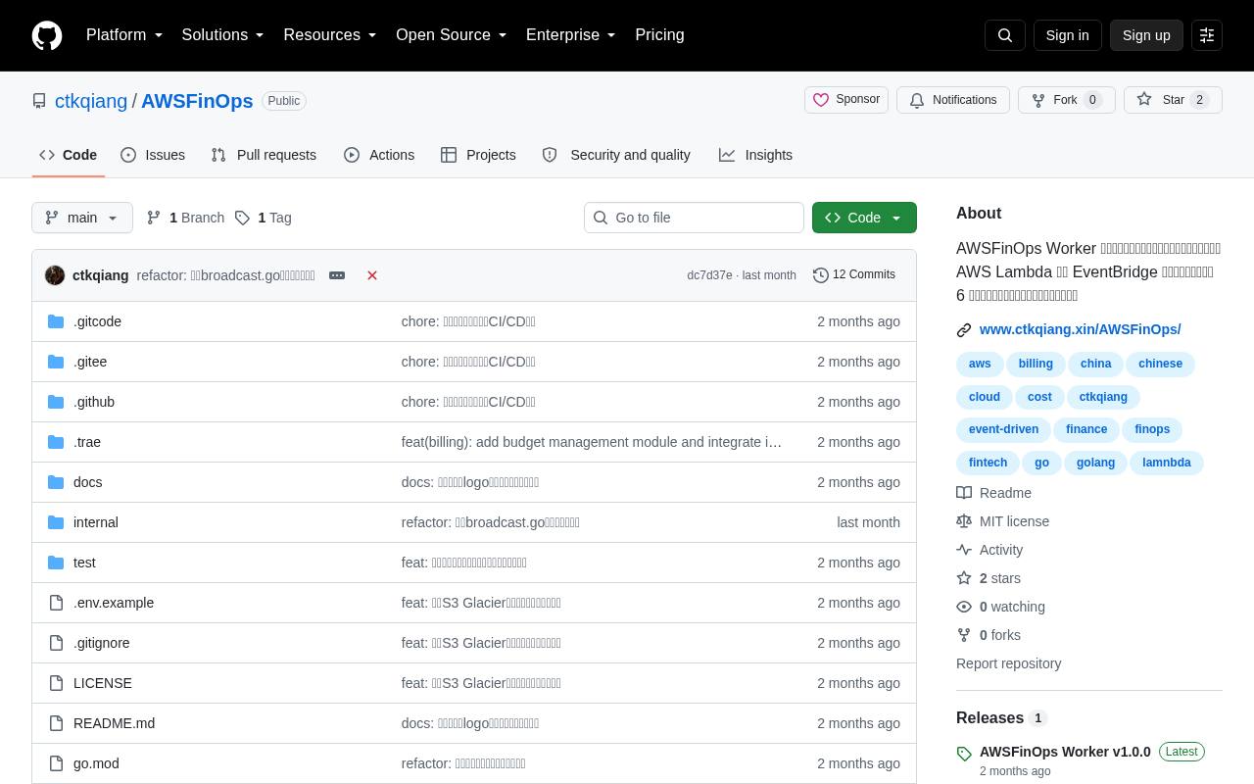Expand the Open Source menu
1254x784 pixels.
coord(451,35)
